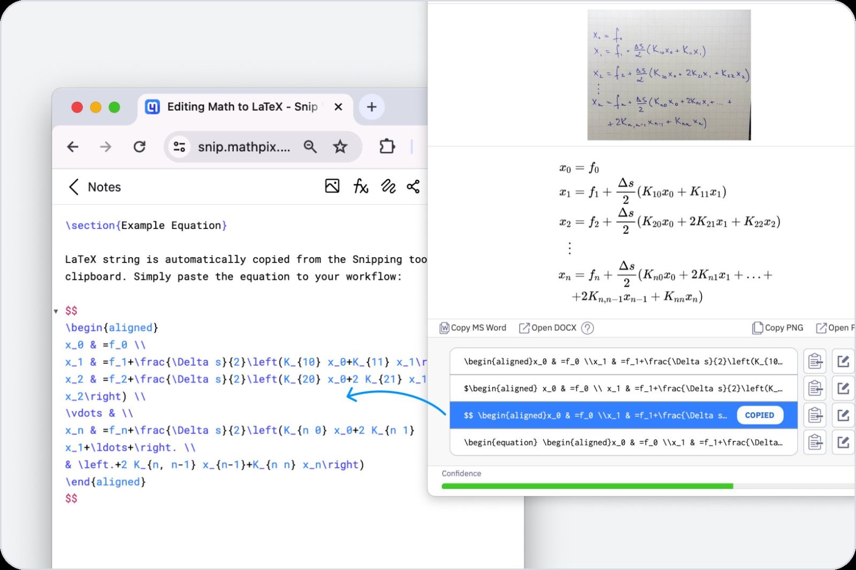Click the browser reload icon
The height and width of the screenshot is (570, 856).
click(x=140, y=146)
